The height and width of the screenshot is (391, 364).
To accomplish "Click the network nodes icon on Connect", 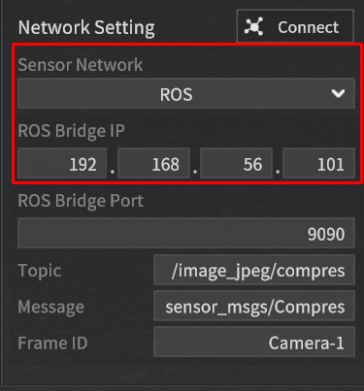I will coord(253,26).
